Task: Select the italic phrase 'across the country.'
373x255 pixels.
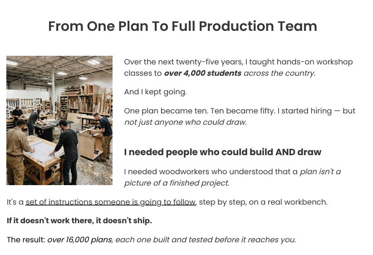Action: click(x=280, y=73)
